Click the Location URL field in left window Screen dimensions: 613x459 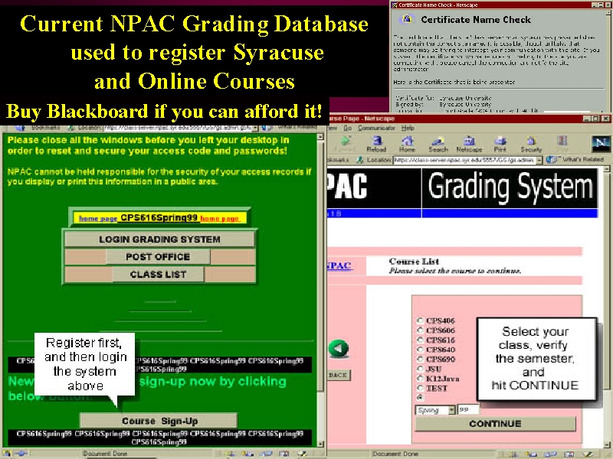click(177, 128)
